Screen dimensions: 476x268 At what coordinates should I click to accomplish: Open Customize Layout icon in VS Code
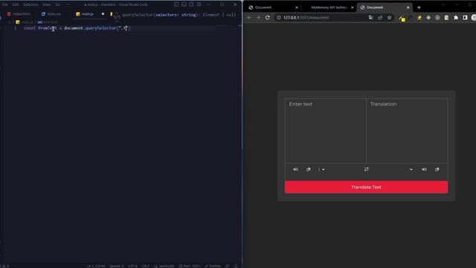pos(199,4)
